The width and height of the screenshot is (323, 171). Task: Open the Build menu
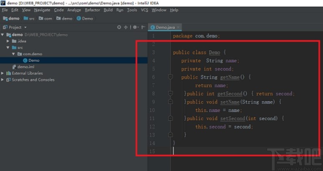coord(108,10)
